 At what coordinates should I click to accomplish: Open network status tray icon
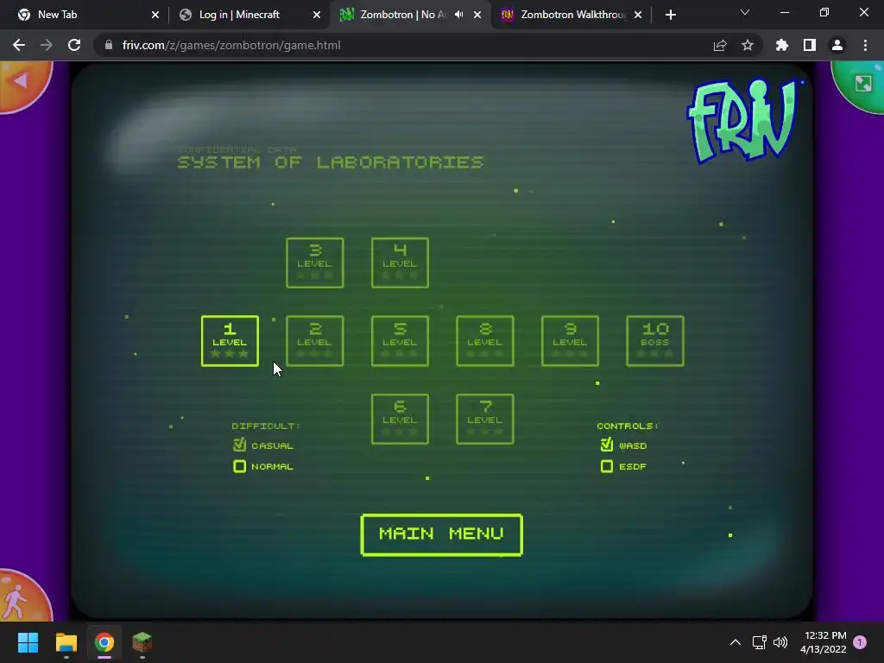coord(760,642)
